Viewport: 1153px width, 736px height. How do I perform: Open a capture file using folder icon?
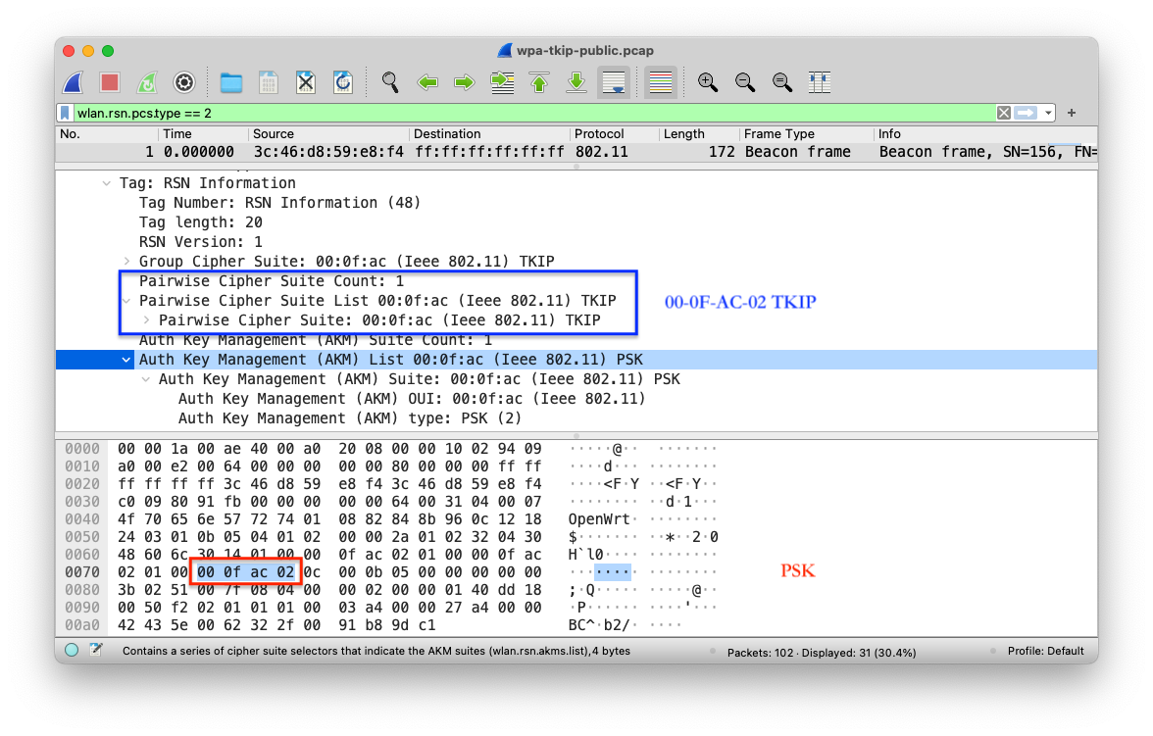[x=231, y=82]
